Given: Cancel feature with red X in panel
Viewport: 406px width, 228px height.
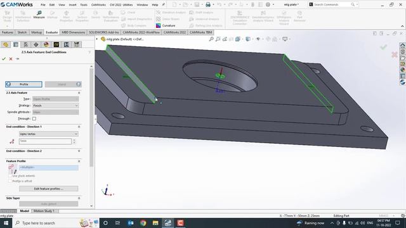Looking at the screenshot, I should [11, 59].
